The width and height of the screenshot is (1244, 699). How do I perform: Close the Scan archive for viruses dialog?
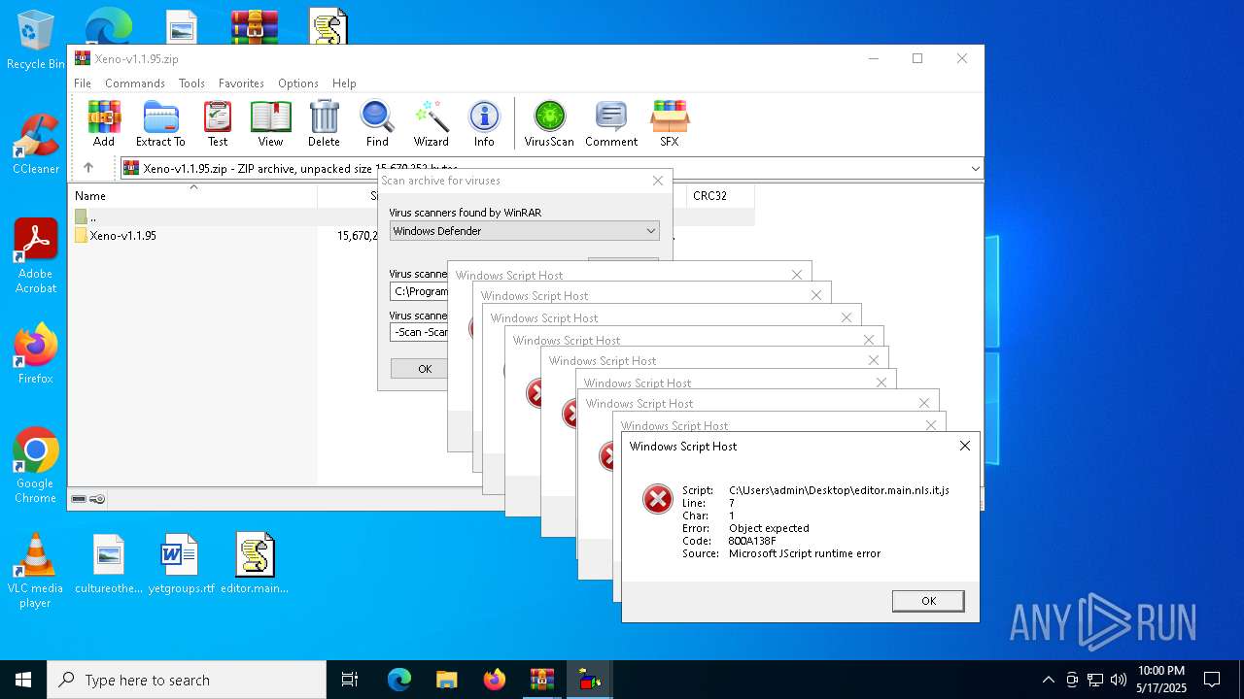658,181
